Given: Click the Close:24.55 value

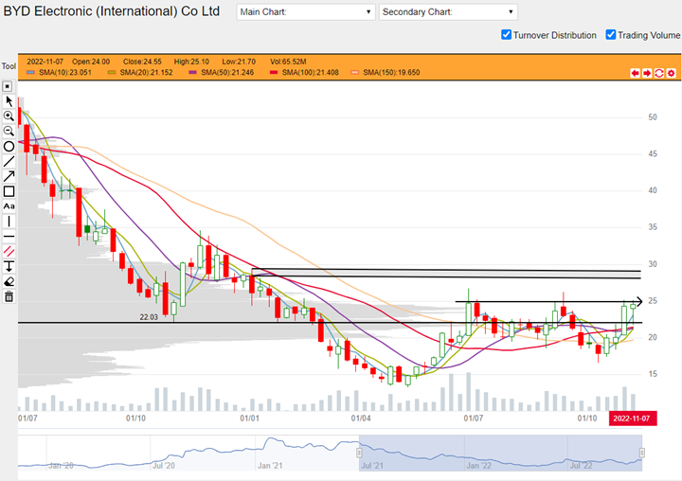Looking at the screenshot, I should (142, 62).
